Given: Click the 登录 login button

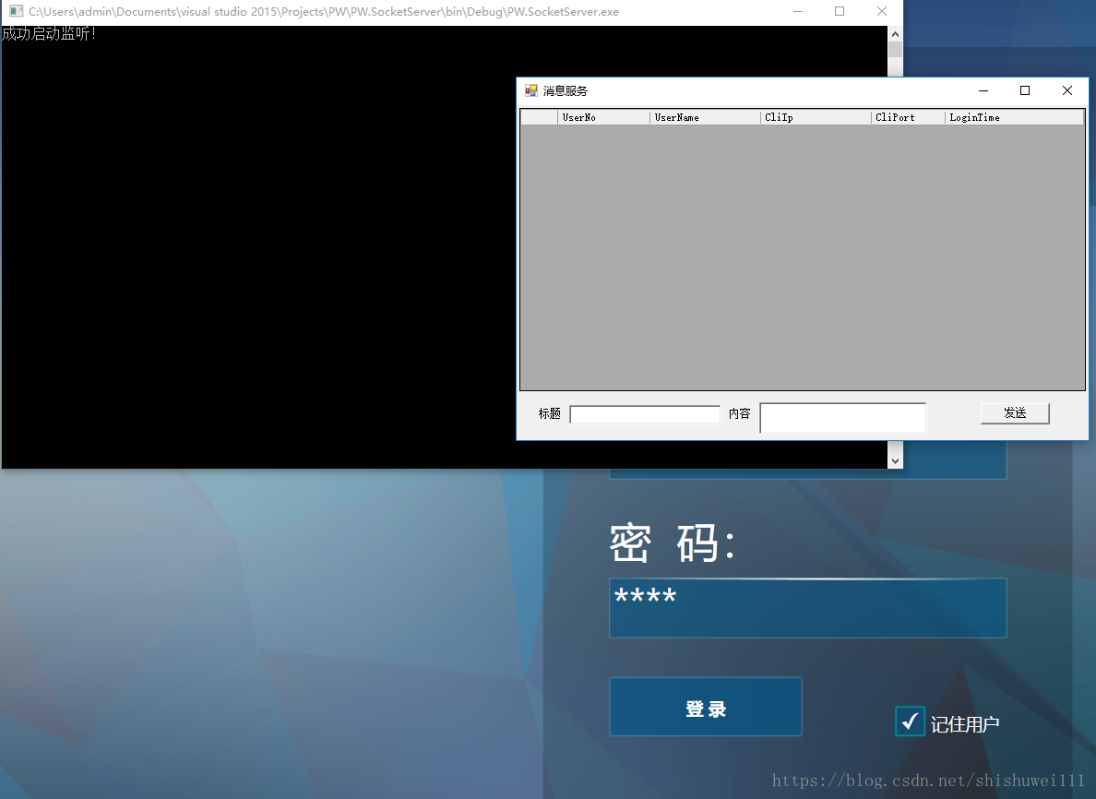Looking at the screenshot, I should point(706,707).
